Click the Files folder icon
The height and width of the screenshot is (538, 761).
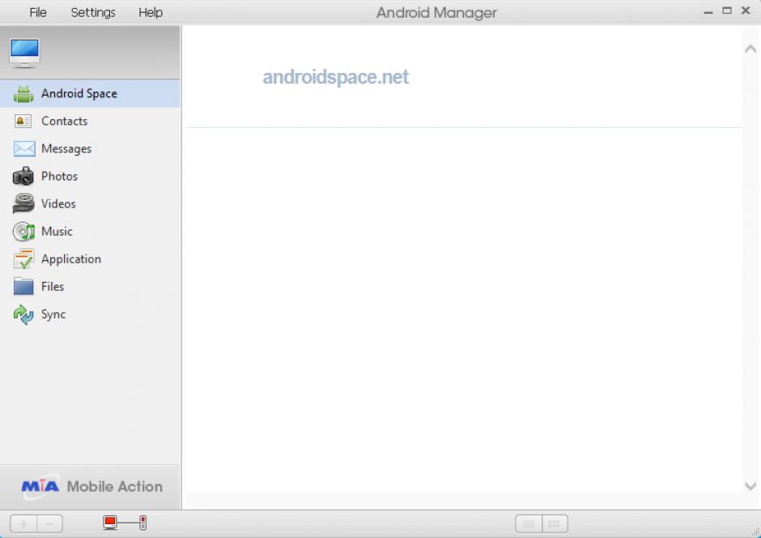pos(23,287)
